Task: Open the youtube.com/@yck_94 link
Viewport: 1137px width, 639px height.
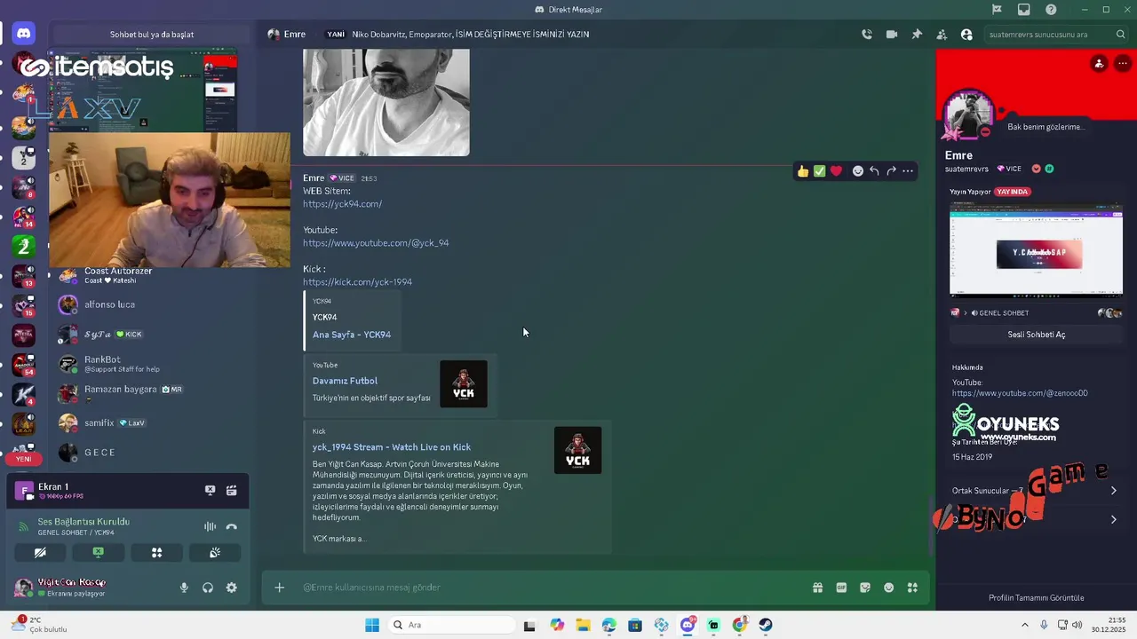Action: (376, 243)
